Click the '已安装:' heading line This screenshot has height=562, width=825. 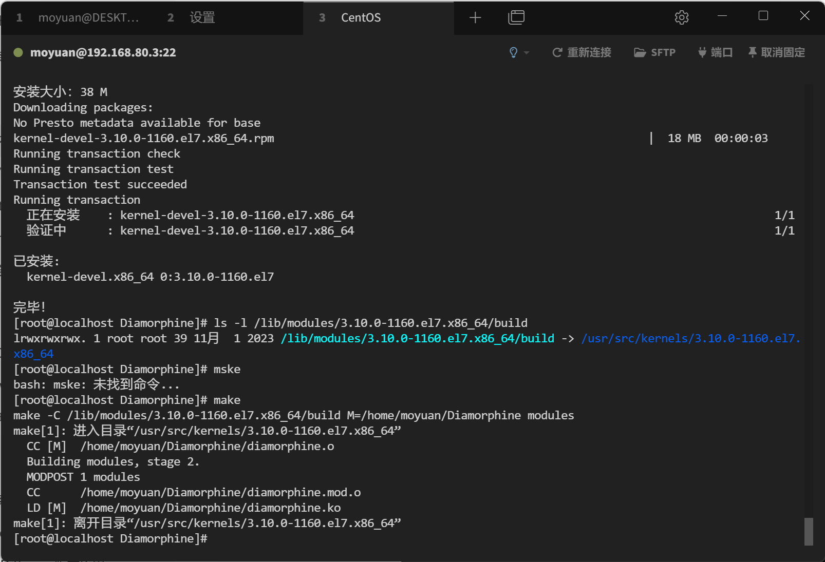coord(36,261)
